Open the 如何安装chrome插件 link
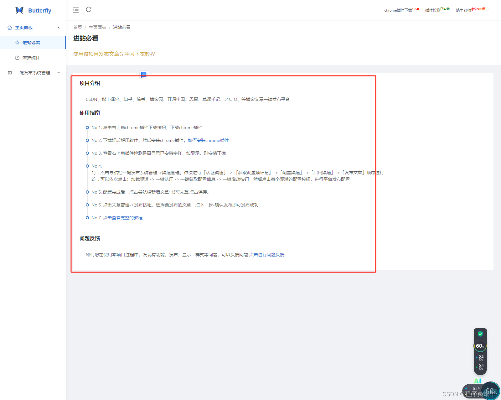The height and width of the screenshot is (400, 501). tap(208, 140)
